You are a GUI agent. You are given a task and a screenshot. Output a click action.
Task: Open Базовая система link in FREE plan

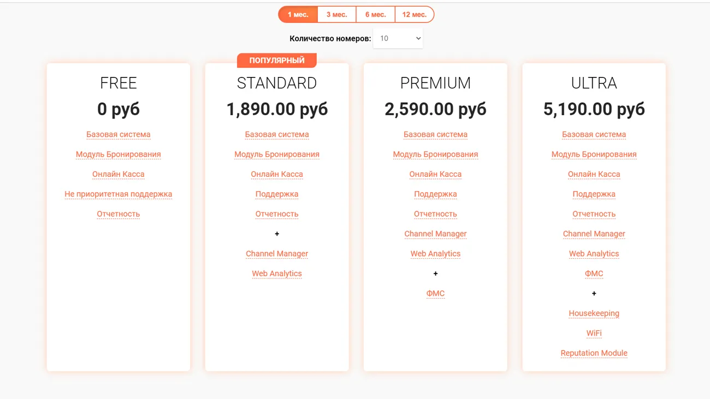tap(119, 134)
